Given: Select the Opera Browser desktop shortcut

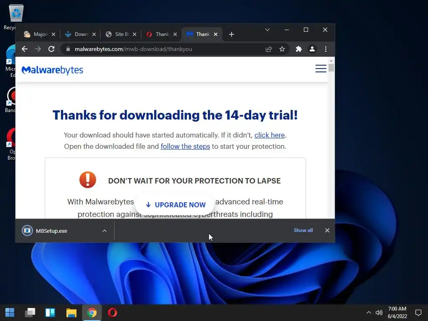Looking at the screenshot, I should point(11,144).
